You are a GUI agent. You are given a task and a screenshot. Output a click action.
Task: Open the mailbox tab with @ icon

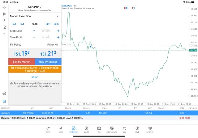pyautogui.click(x=112, y=130)
